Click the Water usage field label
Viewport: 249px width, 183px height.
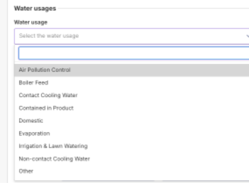tap(31, 22)
